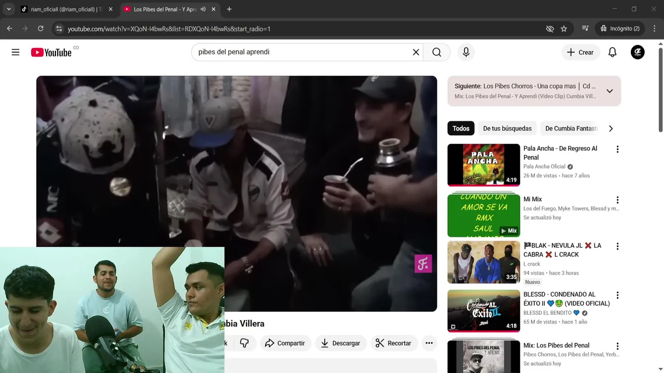The image size is (664, 373).
Task: Open the Pala Ancha De Regreso title link
Action: 560,153
